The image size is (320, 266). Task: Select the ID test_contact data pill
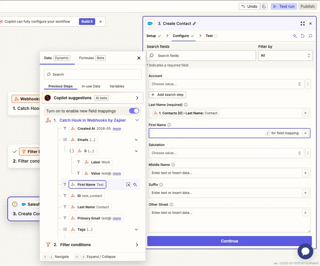(x=87, y=196)
